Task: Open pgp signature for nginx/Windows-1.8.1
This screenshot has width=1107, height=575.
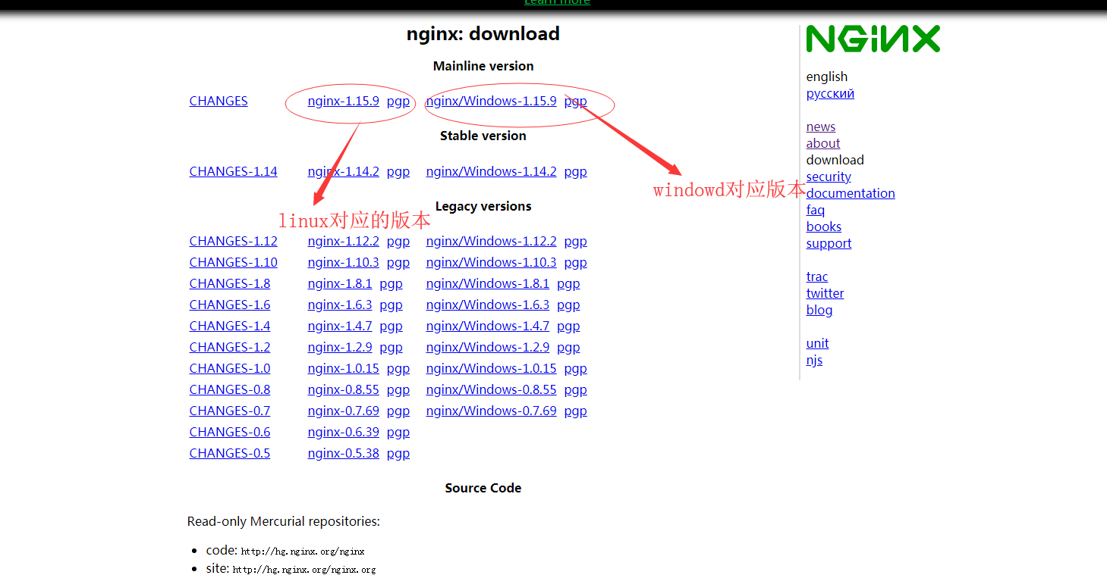Action: coord(568,283)
